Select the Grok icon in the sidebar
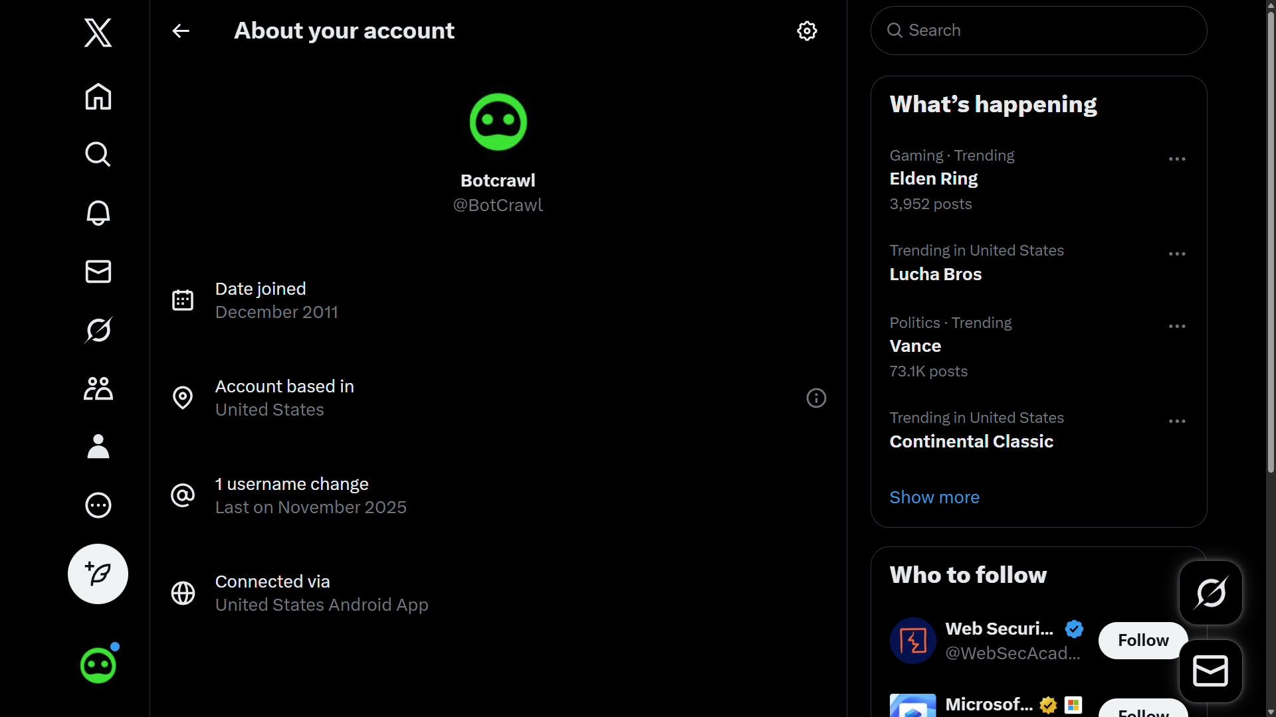This screenshot has width=1276, height=717. [x=98, y=329]
